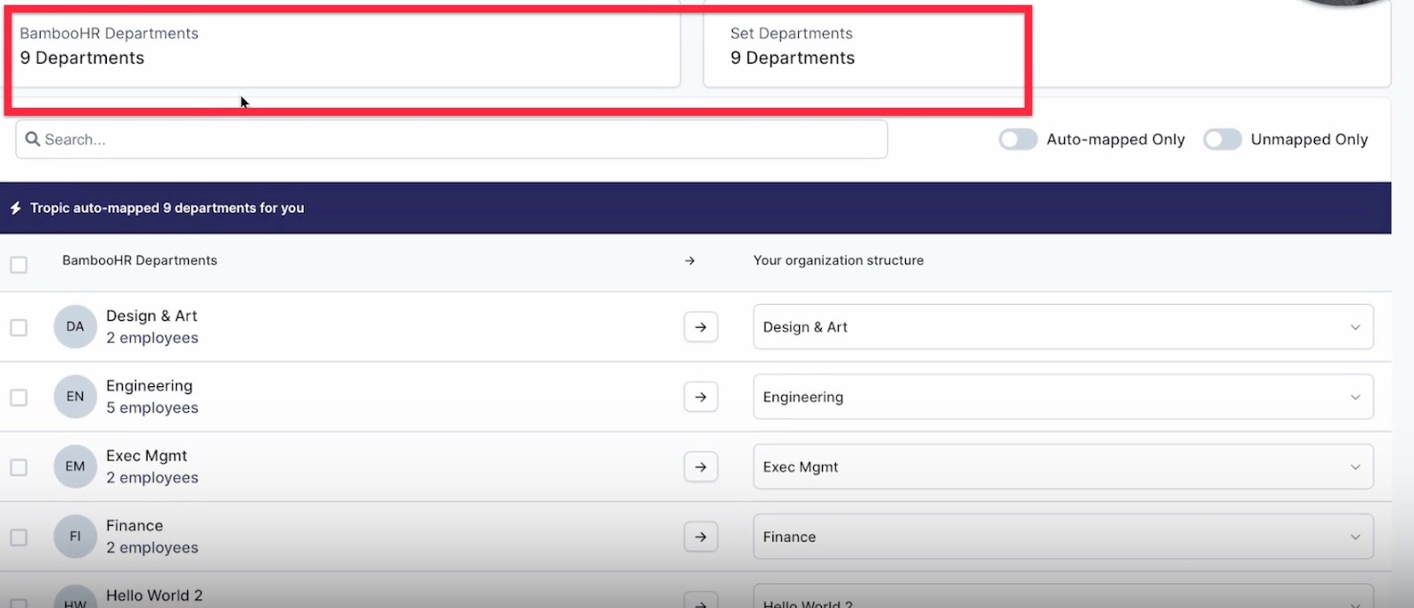Click the "BambooHR Departments" column header
The width and height of the screenshot is (1414, 608).
(x=140, y=261)
